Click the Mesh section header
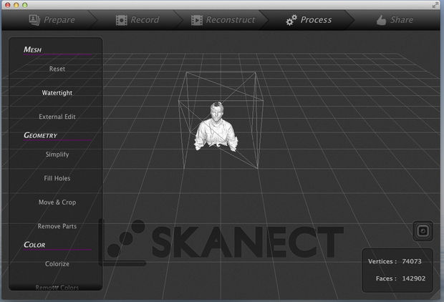Screen dimensions: 444x302 [x=32, y=49]
